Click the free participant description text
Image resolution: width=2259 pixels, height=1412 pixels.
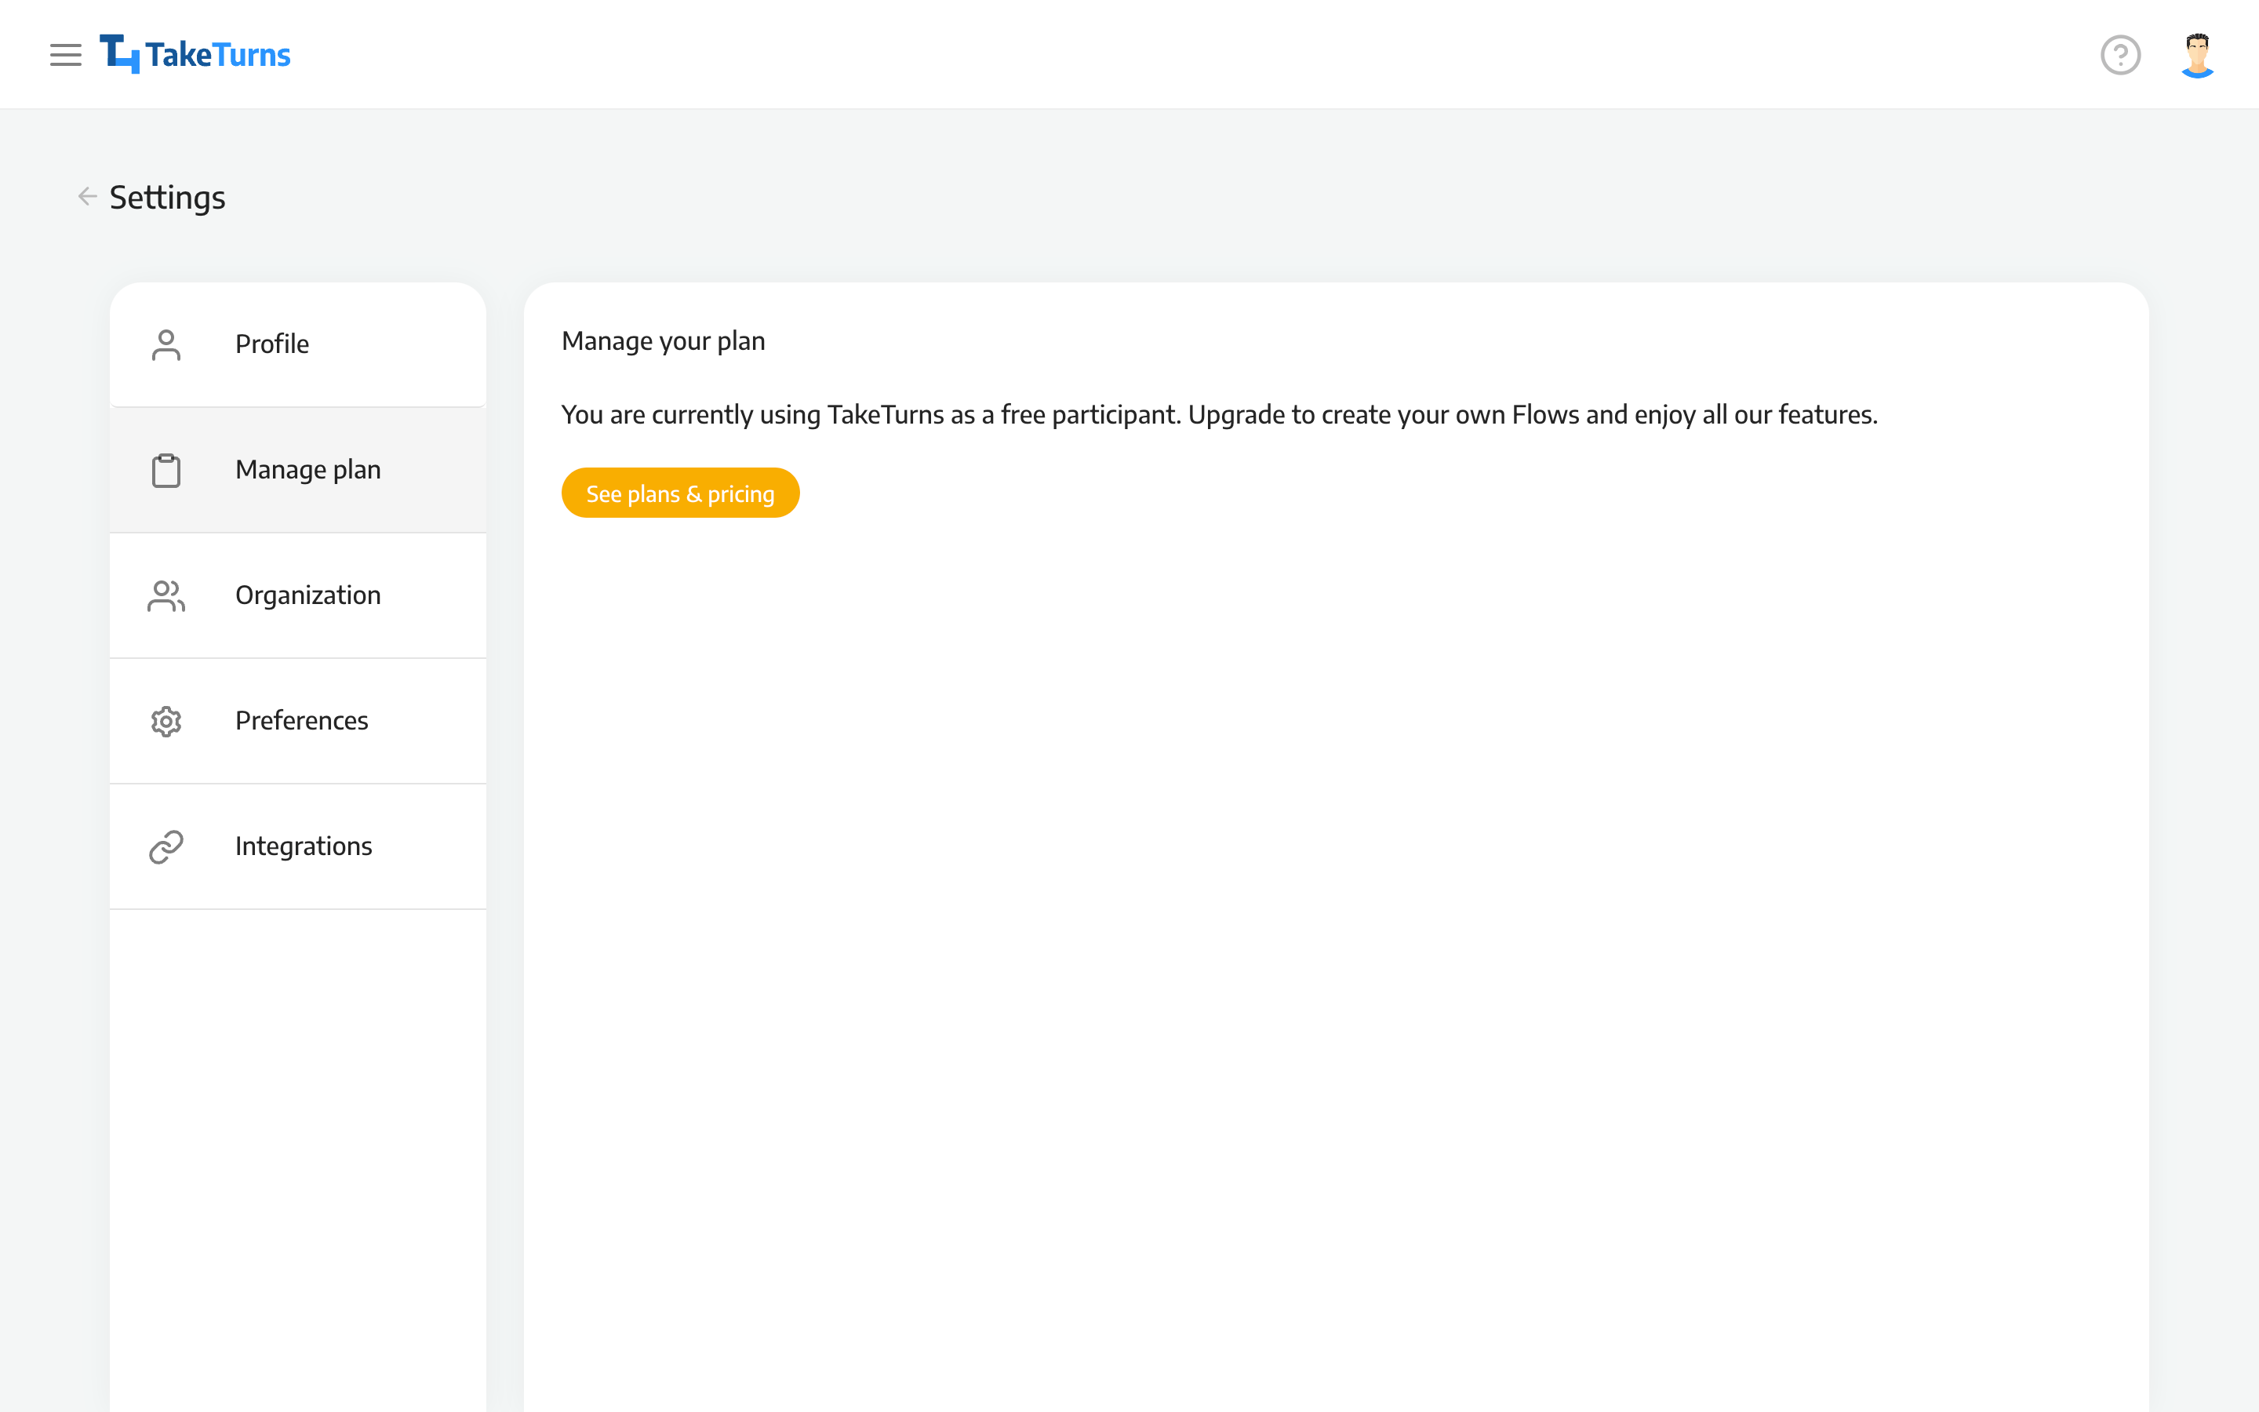[x=1219, y=415]
